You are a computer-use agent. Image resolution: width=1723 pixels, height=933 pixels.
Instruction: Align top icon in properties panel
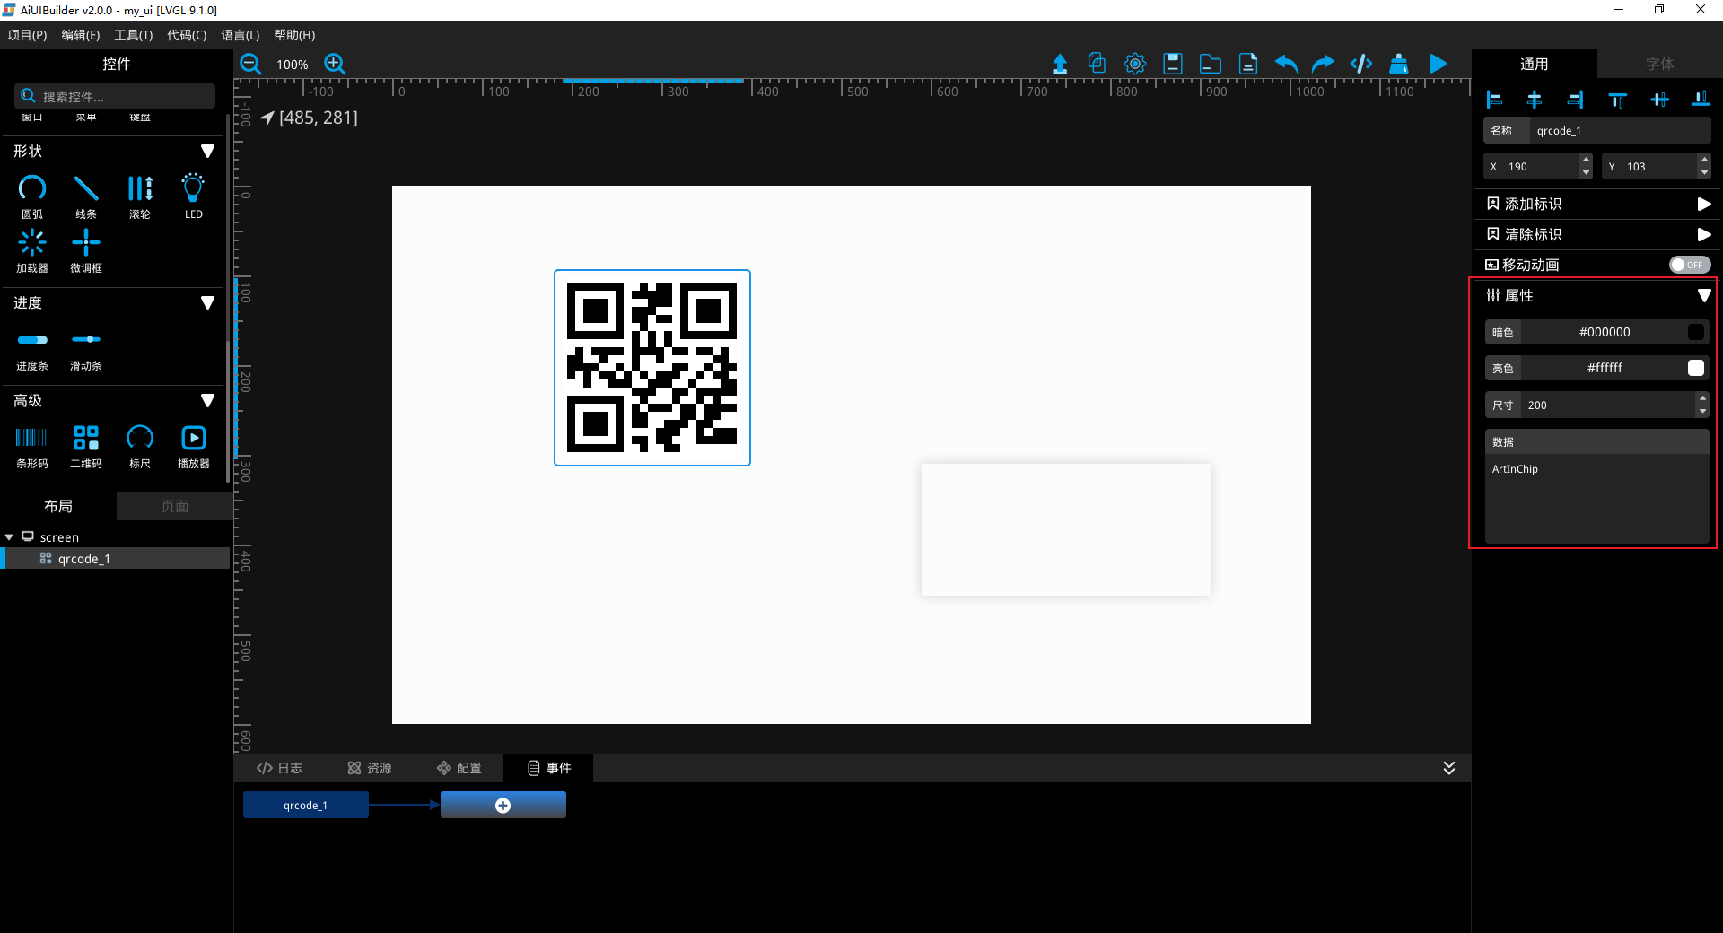tap(1617, 100)
